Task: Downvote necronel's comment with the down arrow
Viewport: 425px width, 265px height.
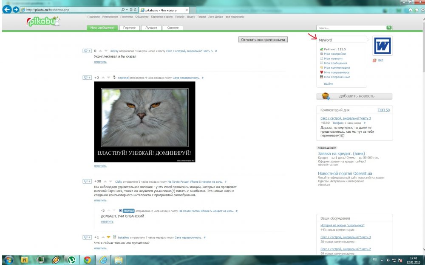Action: pos(109,78)
